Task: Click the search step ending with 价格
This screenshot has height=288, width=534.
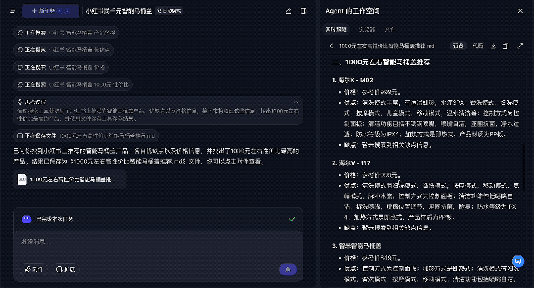Action: click(x=61, y=67)
